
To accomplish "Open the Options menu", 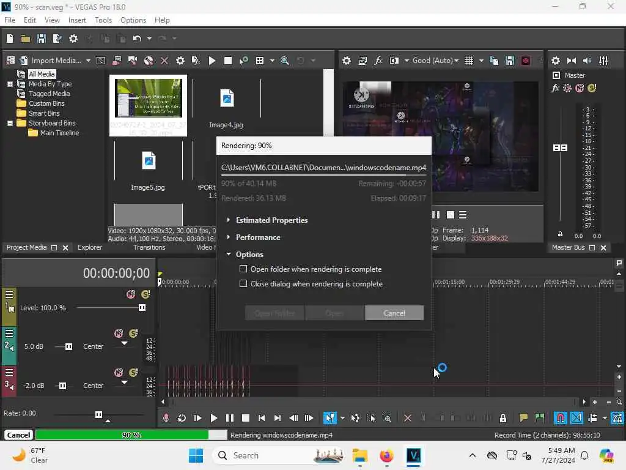I will coord(133,20).
